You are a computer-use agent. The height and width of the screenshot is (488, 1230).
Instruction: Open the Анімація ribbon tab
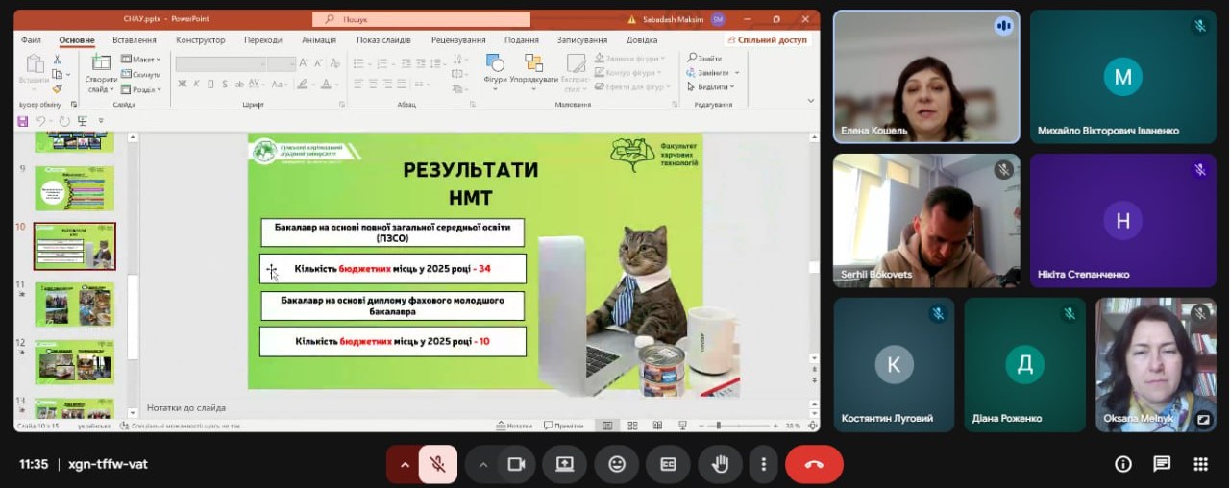coord(318,40)
